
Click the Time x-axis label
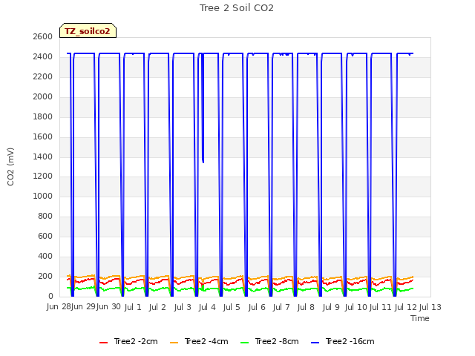pos(420,318)
